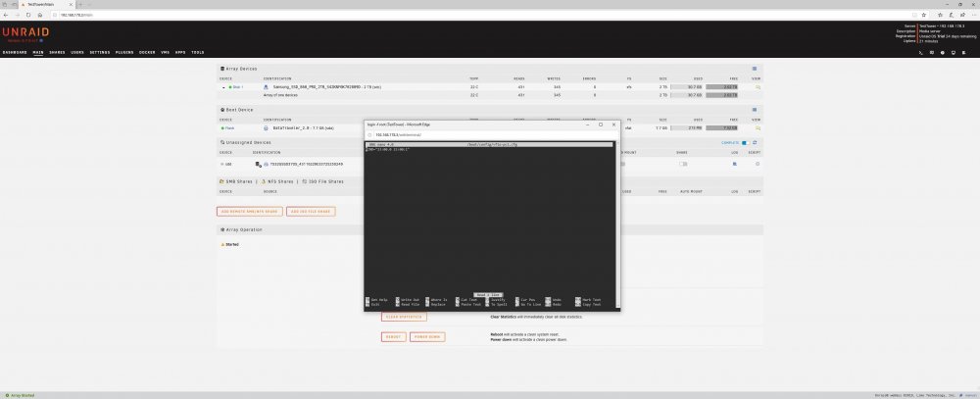Click the browser back button

coord(6,15)
